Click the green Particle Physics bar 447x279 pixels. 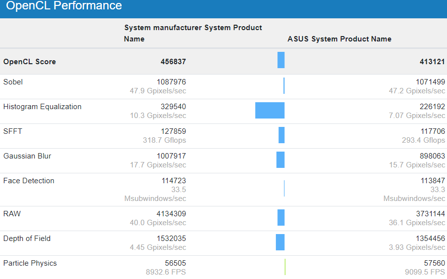[x=285, y=267]
